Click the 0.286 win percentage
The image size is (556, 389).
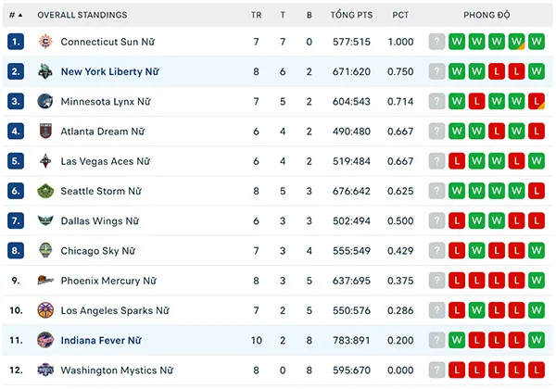400,310
